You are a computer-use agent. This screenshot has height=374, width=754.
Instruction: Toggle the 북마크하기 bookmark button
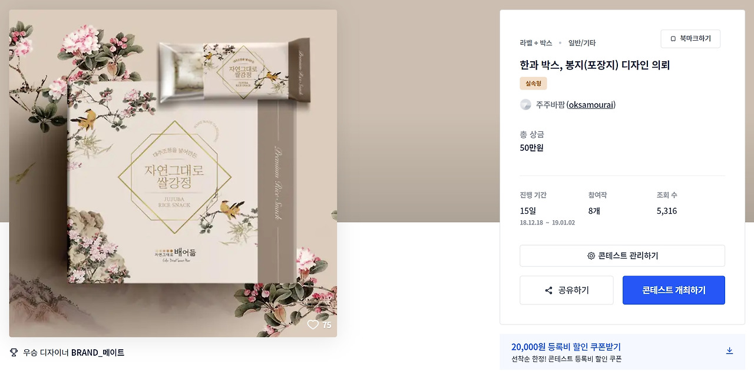(x=690, y=39)
